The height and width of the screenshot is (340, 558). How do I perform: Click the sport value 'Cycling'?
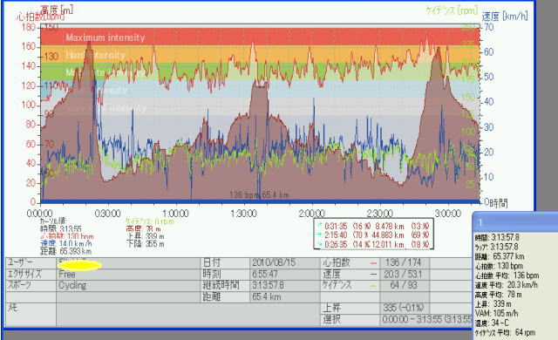(72, 286)
